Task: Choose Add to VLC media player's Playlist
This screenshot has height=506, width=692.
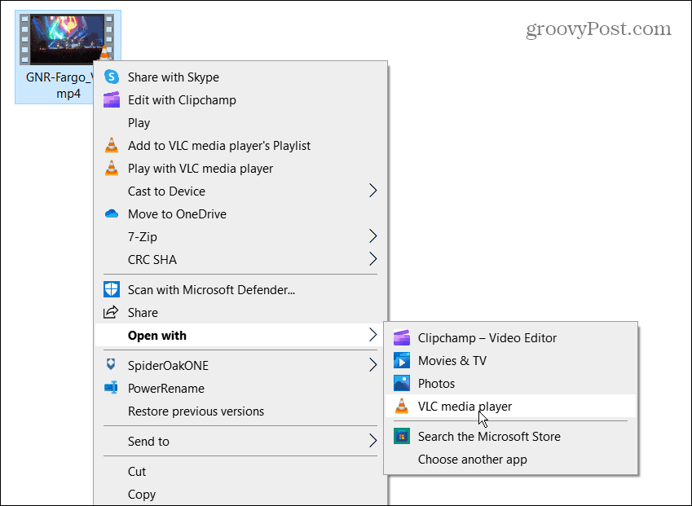Action: [240, 145]
